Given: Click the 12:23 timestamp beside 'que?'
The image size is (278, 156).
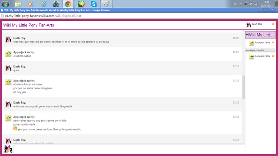Looking at the screenshot, I should coord(236,66).
